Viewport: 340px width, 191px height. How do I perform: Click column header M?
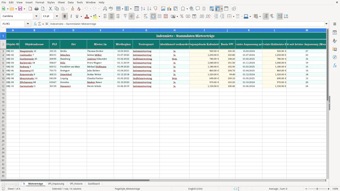pyautogui.click(x=307, y=30)
